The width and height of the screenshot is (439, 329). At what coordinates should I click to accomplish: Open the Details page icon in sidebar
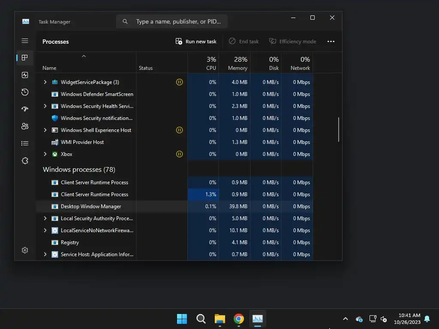tap(24, 143)
